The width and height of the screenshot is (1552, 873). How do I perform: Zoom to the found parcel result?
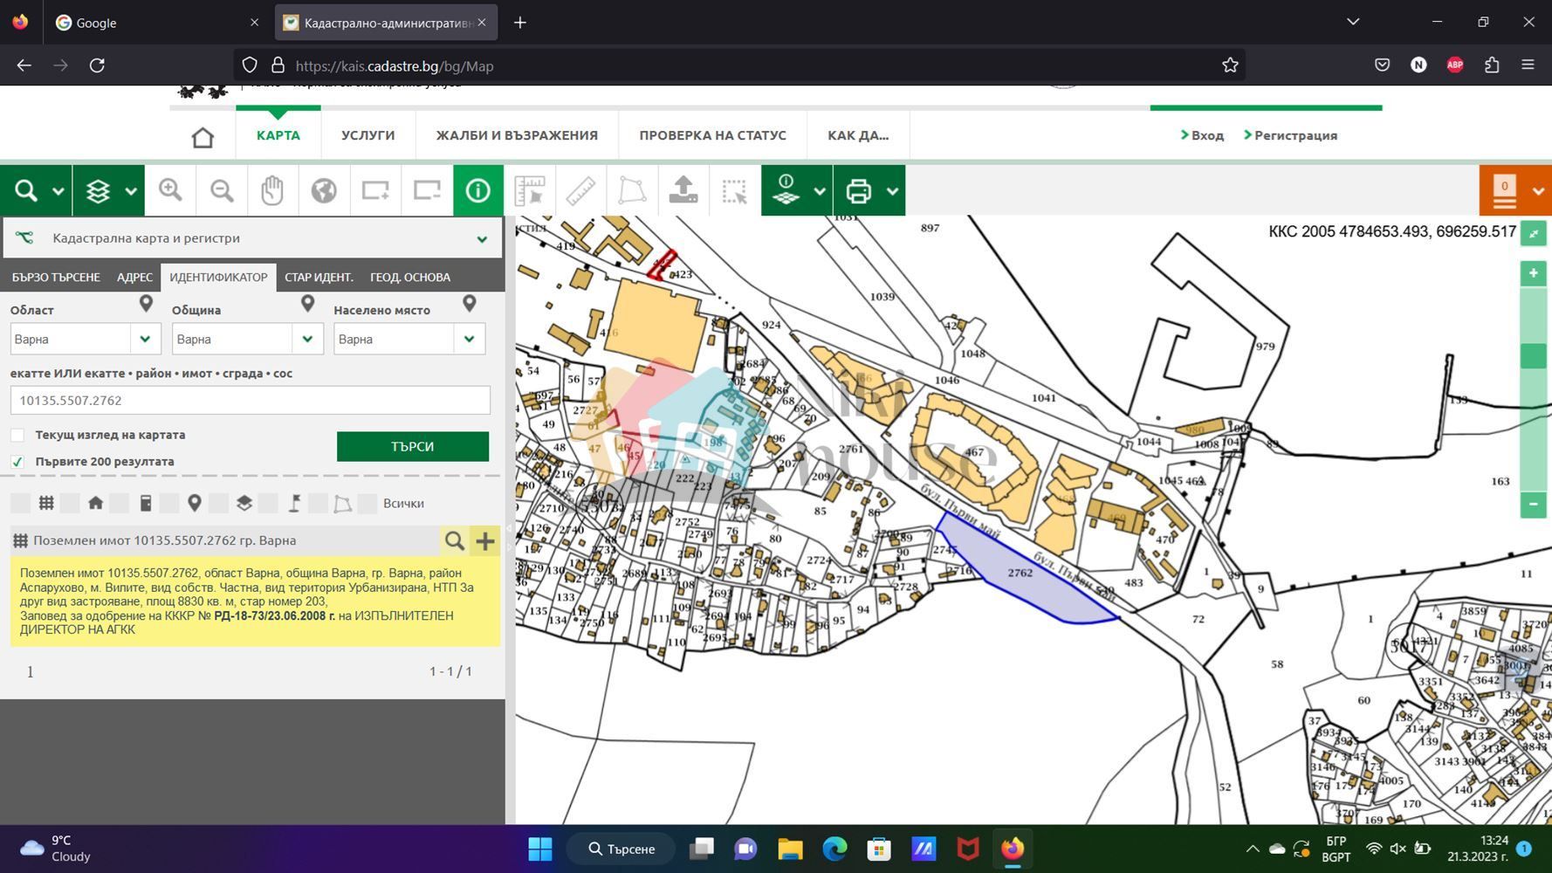pyautogui.click(x=454, y=540)
